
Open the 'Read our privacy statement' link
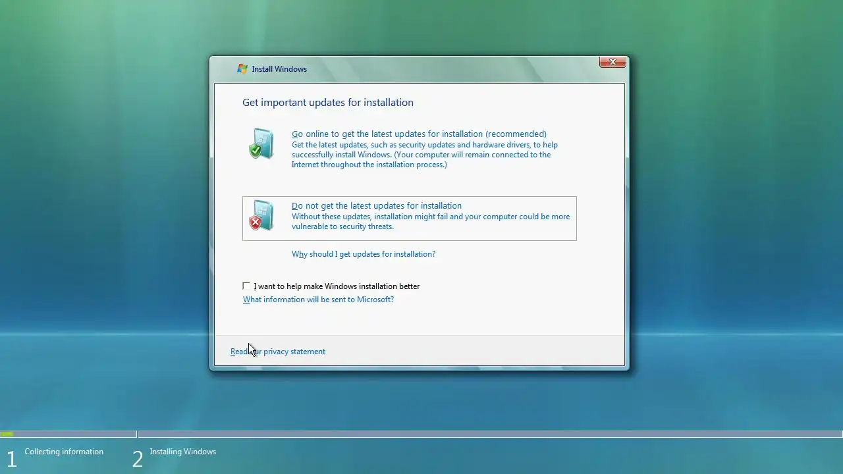coord(278,352)
